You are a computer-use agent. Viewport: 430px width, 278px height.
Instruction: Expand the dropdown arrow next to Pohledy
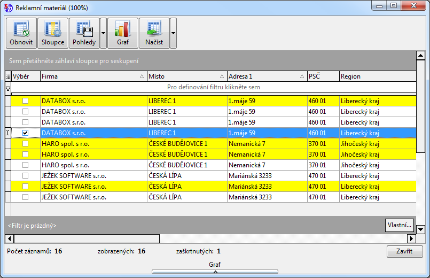(104, 33)
